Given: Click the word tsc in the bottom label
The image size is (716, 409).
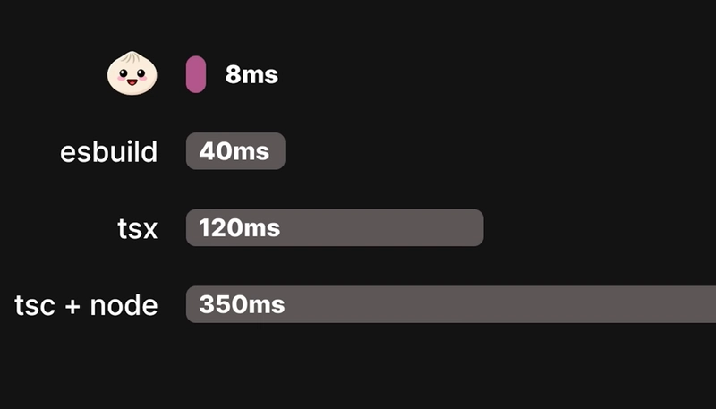Looking at the screenshot, I should (x=35, y=306).
